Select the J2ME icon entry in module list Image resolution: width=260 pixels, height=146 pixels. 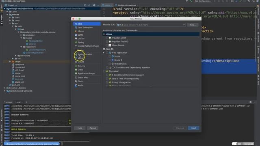[76, 35]
